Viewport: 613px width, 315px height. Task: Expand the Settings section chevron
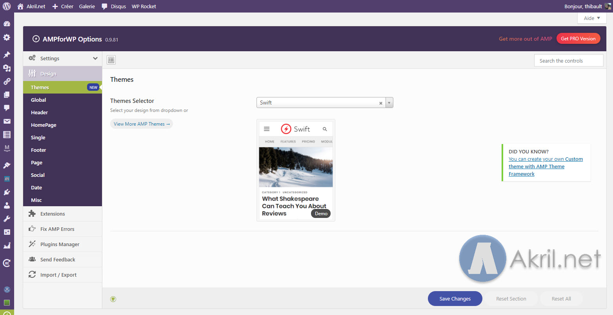[x=95, y=58]
